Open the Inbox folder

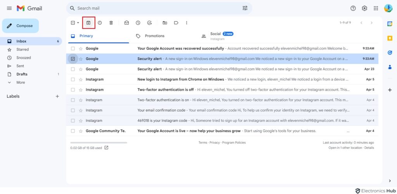[x=32, y=41]
